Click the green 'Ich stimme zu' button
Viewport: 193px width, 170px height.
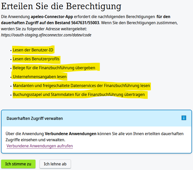click(18, 164)
